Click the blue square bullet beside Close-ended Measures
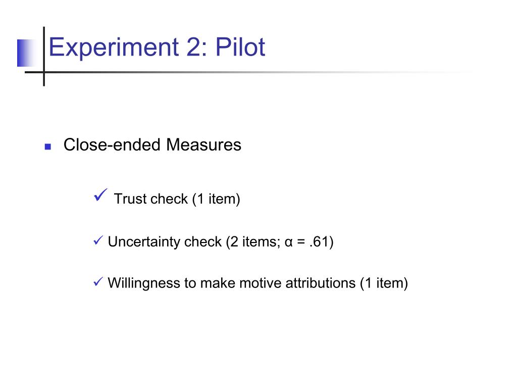The height and width of the screenshot is (388, 517). 48,147
